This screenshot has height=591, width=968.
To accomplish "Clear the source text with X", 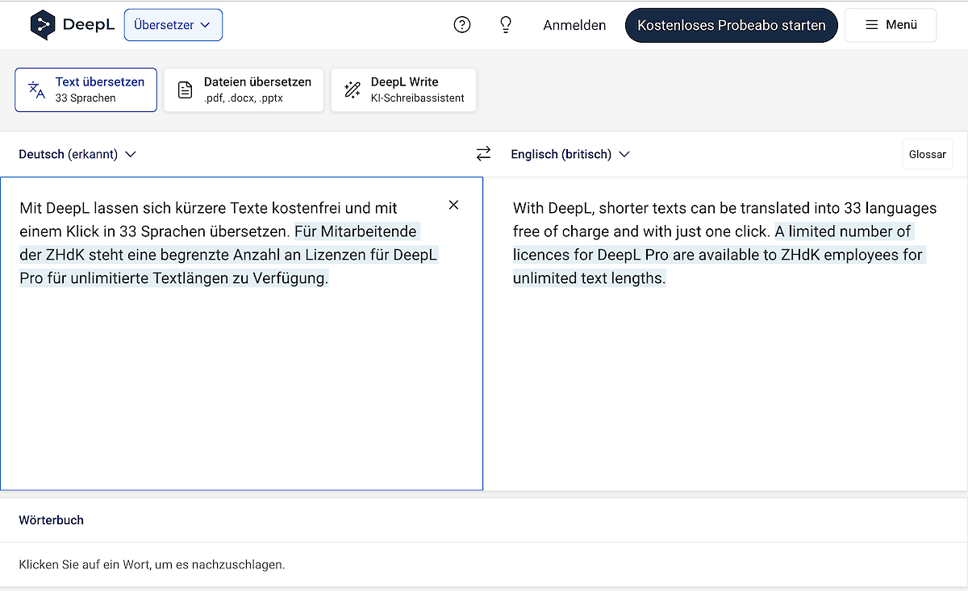I will (x=453, y=205).
